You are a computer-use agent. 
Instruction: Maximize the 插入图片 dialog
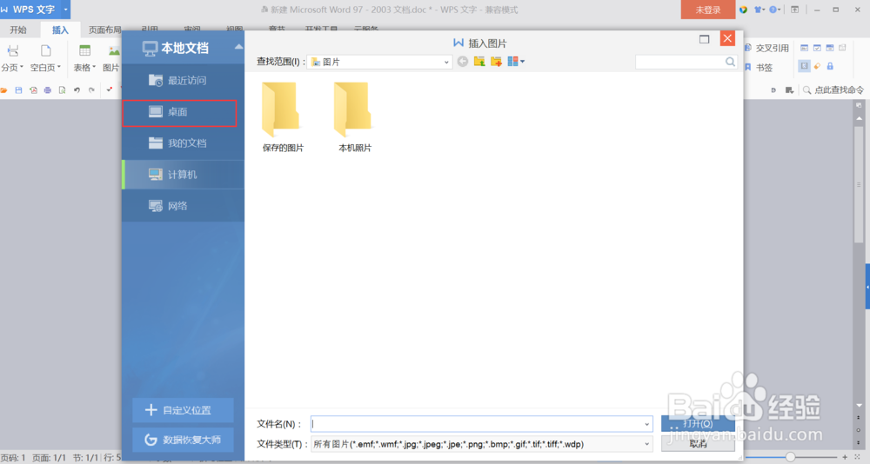click(704, 39)
